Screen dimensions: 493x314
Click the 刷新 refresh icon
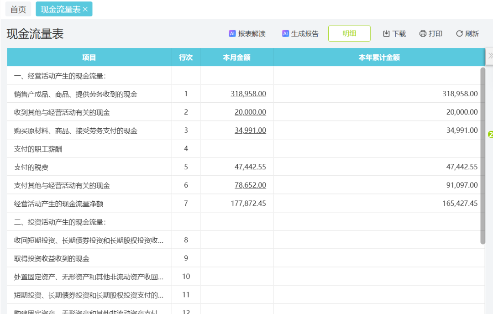pos(459,33)
